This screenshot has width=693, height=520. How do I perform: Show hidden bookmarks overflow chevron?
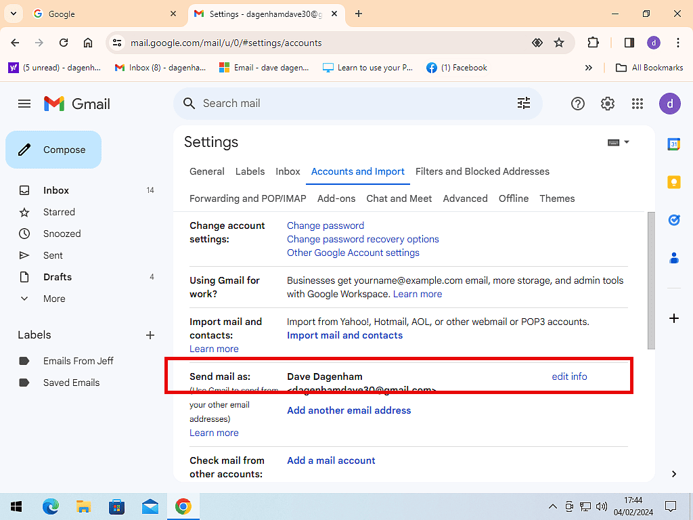pos(589,68)
